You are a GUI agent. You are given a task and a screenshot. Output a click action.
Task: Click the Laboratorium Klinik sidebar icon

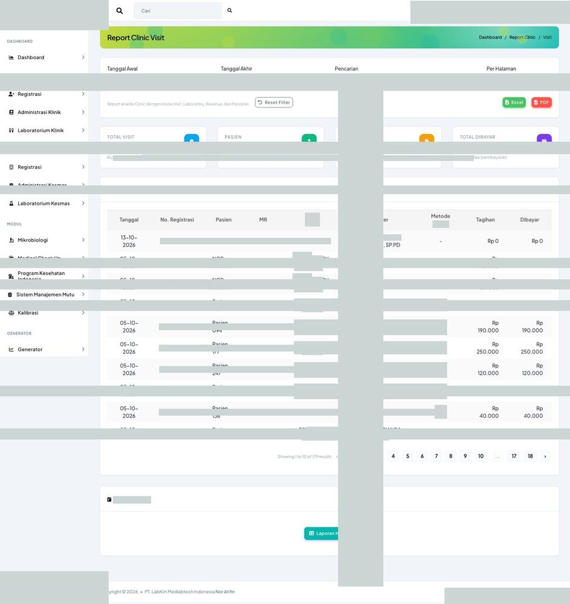click(11, 130)
